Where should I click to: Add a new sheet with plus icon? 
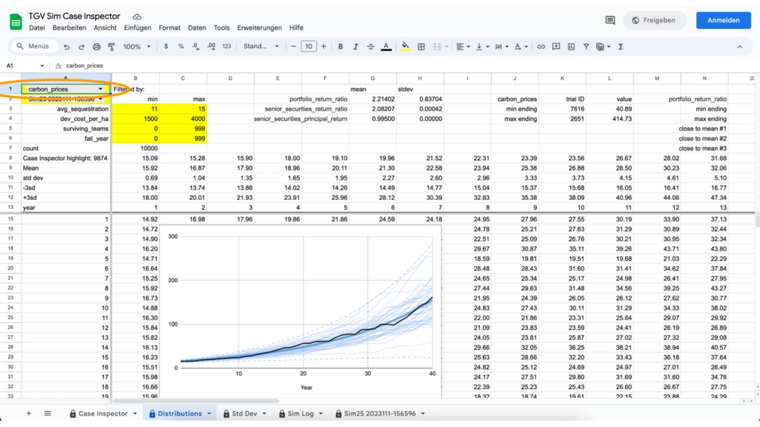tap(28, 413)
